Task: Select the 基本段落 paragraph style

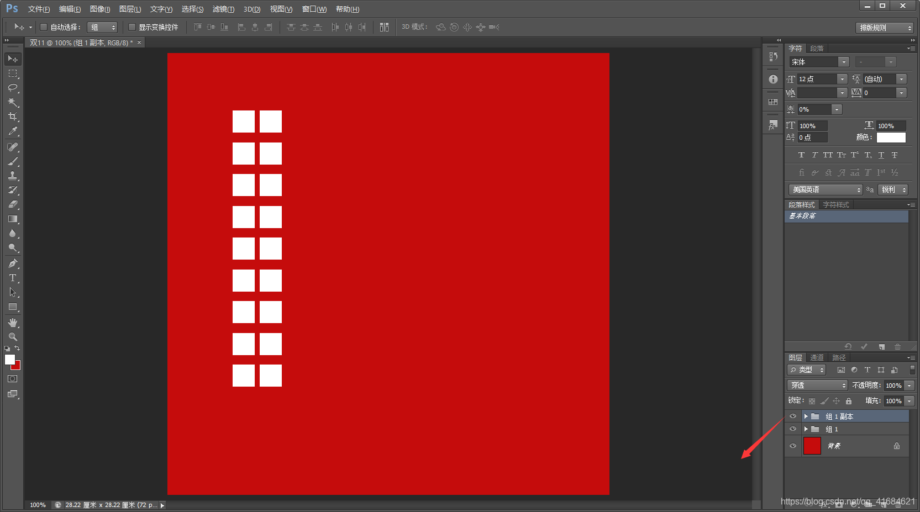Action: click(x=846, y=216)
